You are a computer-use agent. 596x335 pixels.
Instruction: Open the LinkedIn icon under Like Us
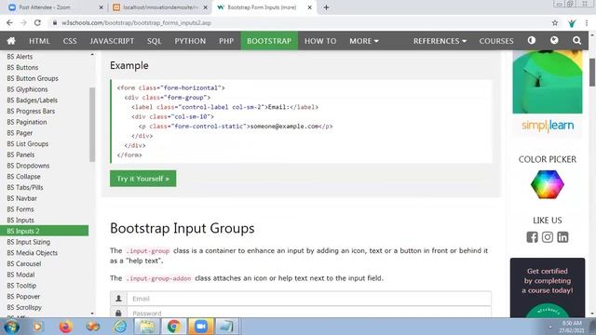pos(562,237)
